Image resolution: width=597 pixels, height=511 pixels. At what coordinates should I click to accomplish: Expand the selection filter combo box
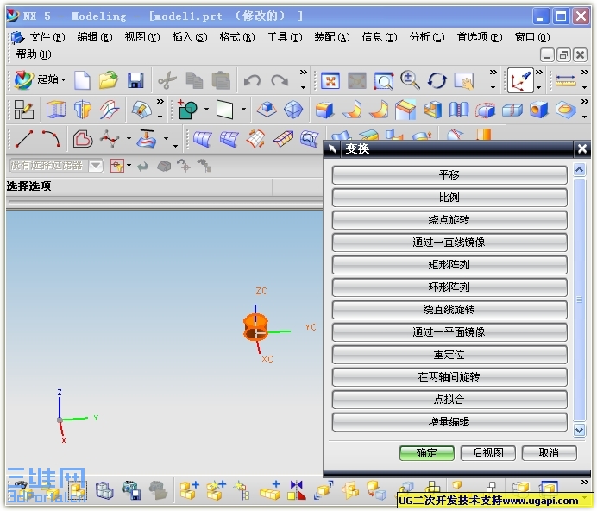[x=95, y=166]
